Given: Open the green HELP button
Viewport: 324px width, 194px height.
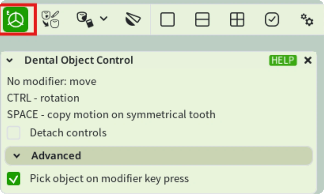Looking at the screenshot, I should (x=283, y=60).
